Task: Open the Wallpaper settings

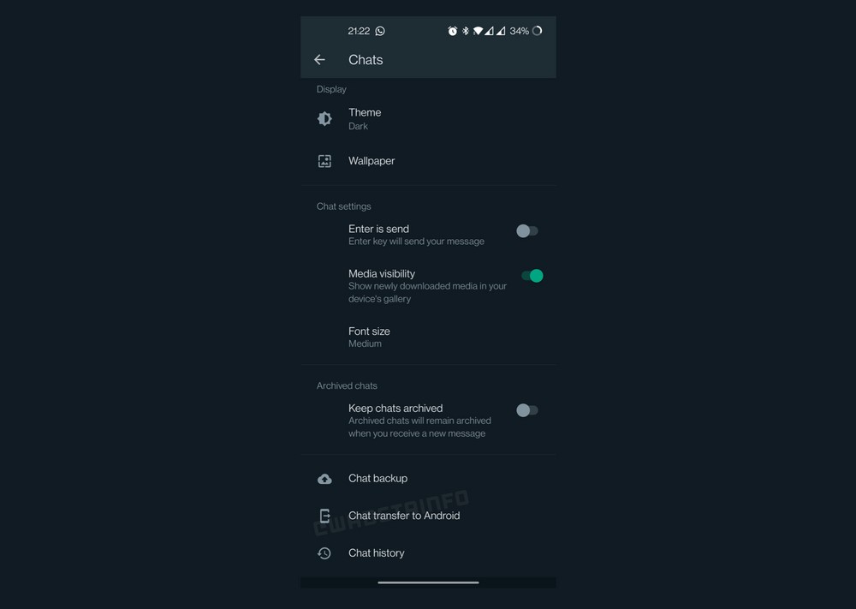Action: pyautogui.click(x=372, y=161)
